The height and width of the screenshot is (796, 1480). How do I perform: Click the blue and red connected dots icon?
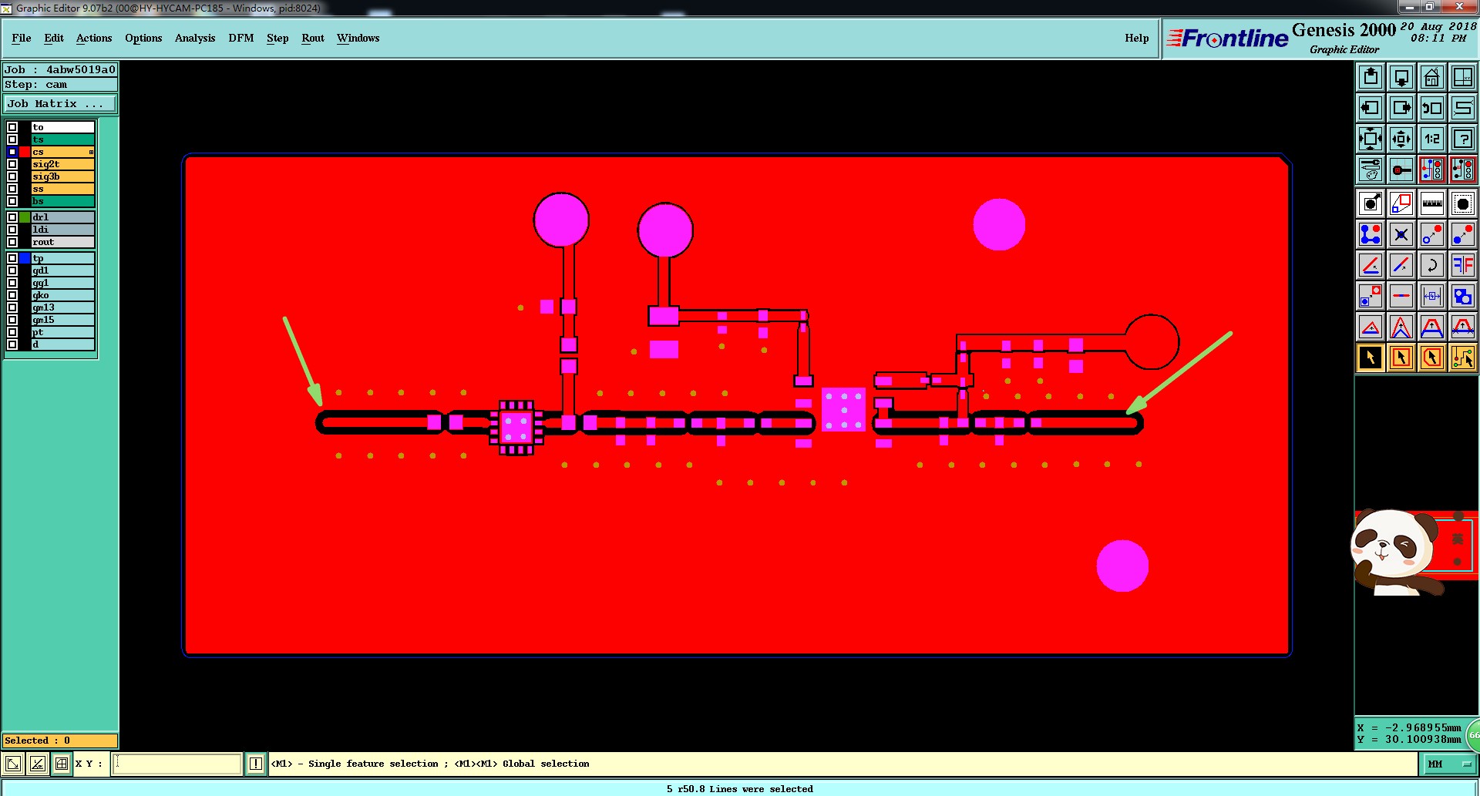(x=1371, y=234)
